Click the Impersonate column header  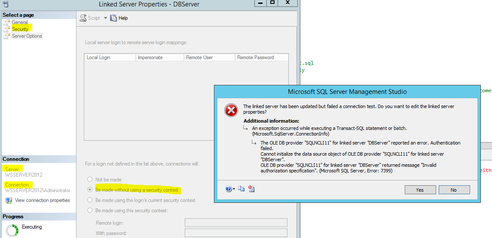click(x=160, y=57)
